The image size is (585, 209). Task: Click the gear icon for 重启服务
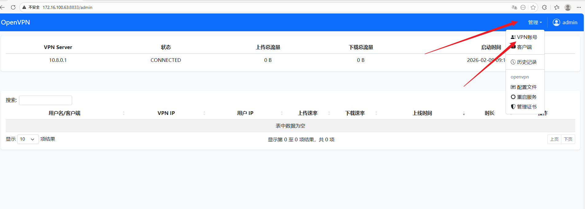tap(513, 97)
